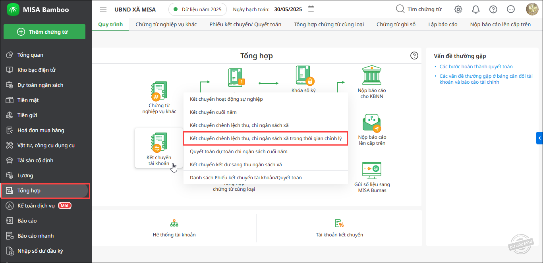The width and height of the screenshot is (543, 263).
Task: Select Tổng hợp in the sidebar
Action: click(x=45, y=191)
